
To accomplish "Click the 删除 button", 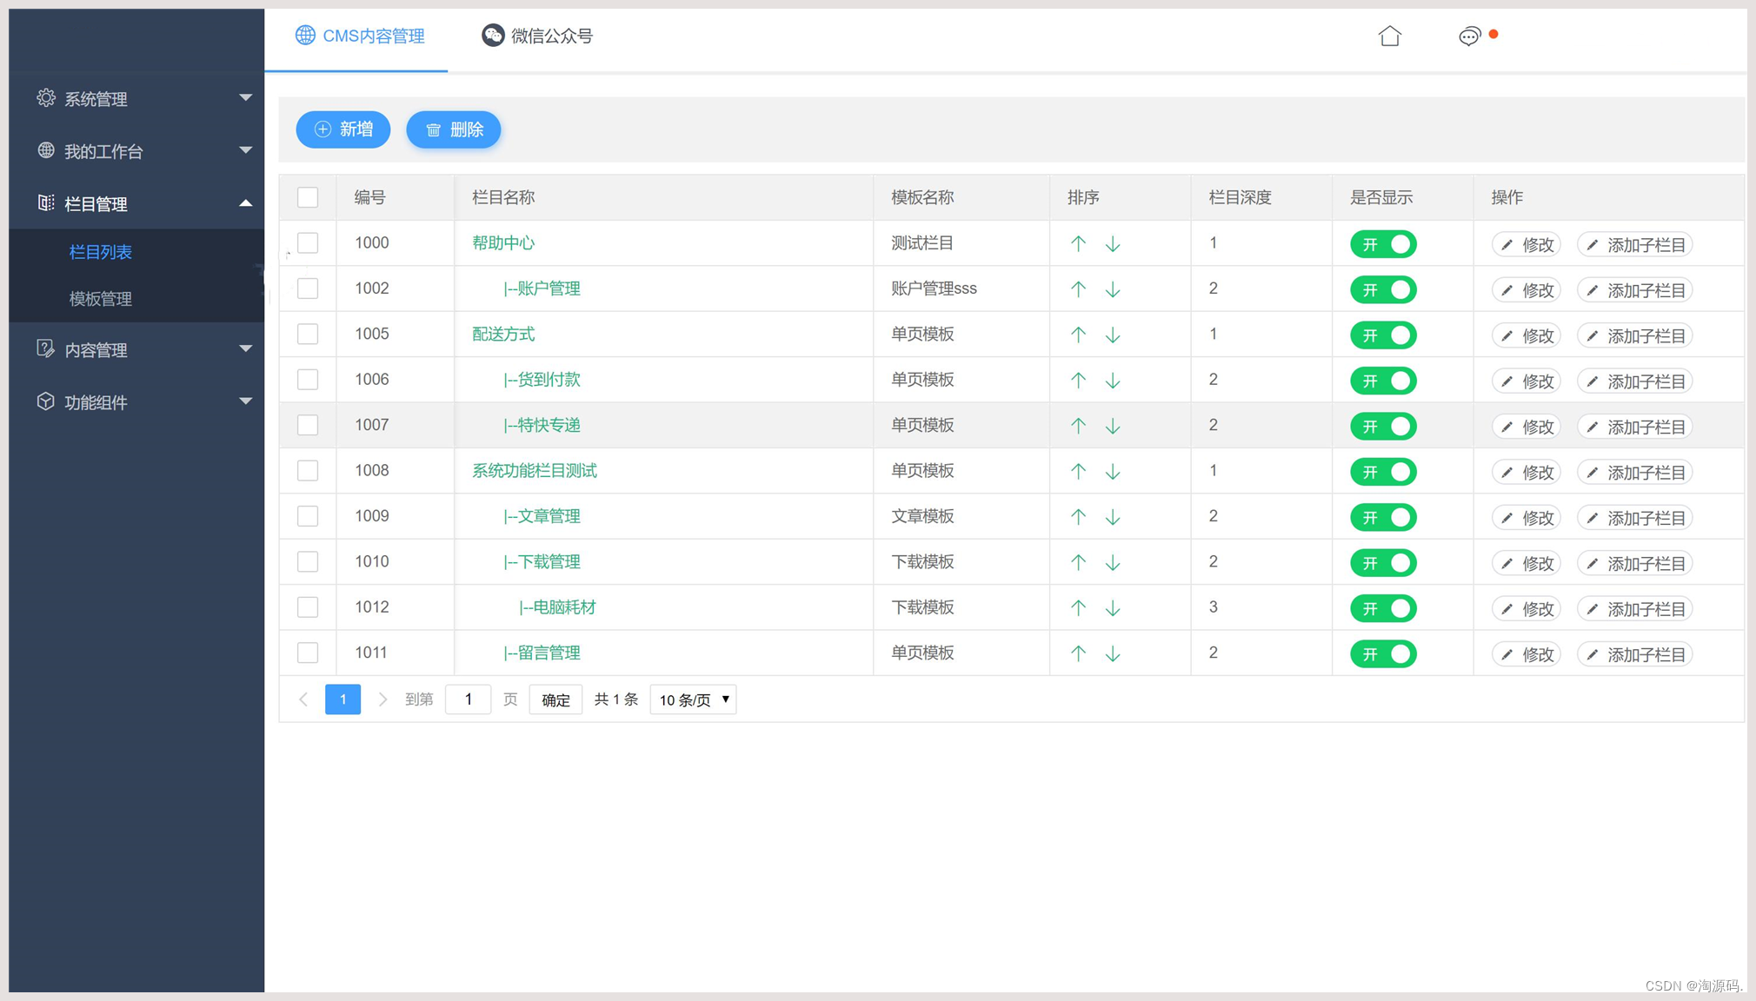I will (x=454, y=129).
